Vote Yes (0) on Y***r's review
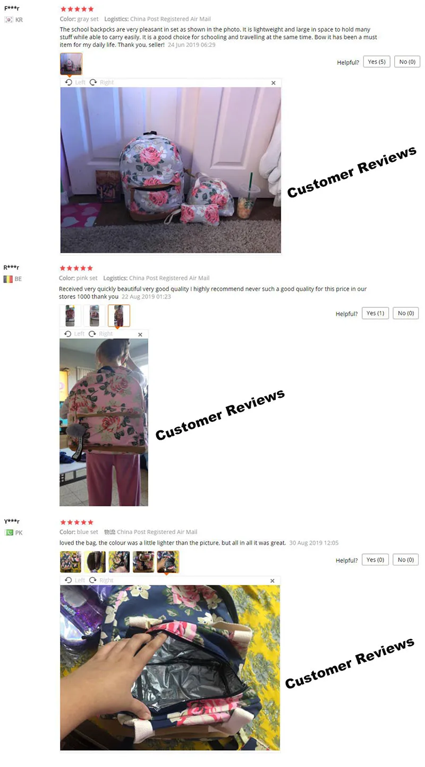Viewport: 425px width, 767px height. click(376, 560)
